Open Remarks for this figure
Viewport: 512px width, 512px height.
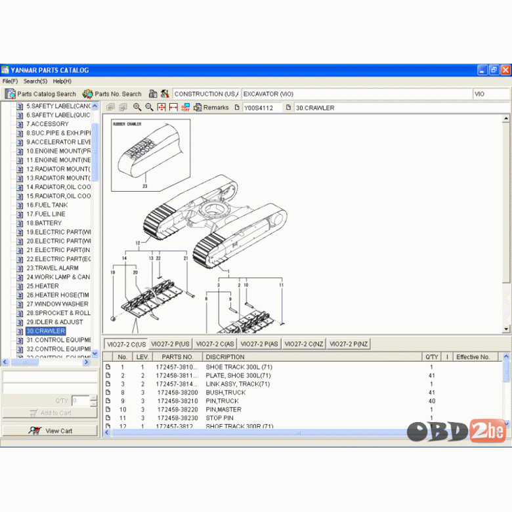pos(211,108)
